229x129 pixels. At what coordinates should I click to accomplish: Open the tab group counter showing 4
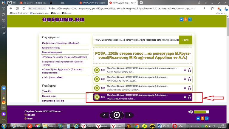point(10,3)
